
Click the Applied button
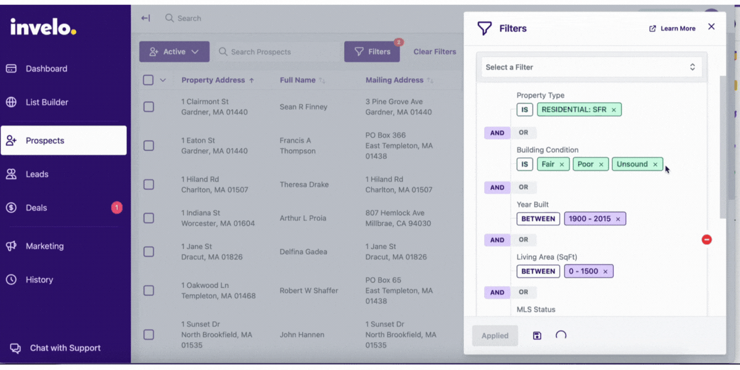495,335
